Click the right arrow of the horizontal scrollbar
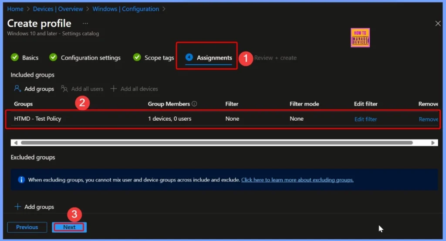The width and height of the screenshot is (446, 241). click(433, 142)
